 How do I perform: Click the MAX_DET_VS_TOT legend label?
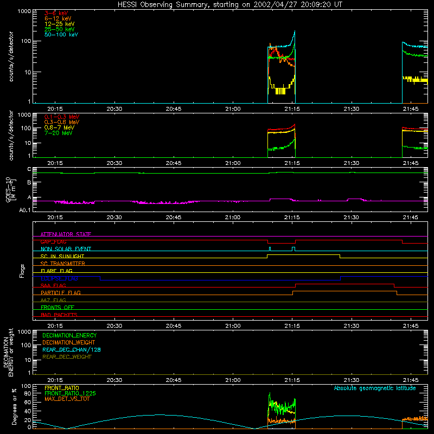tap(67, 399)
